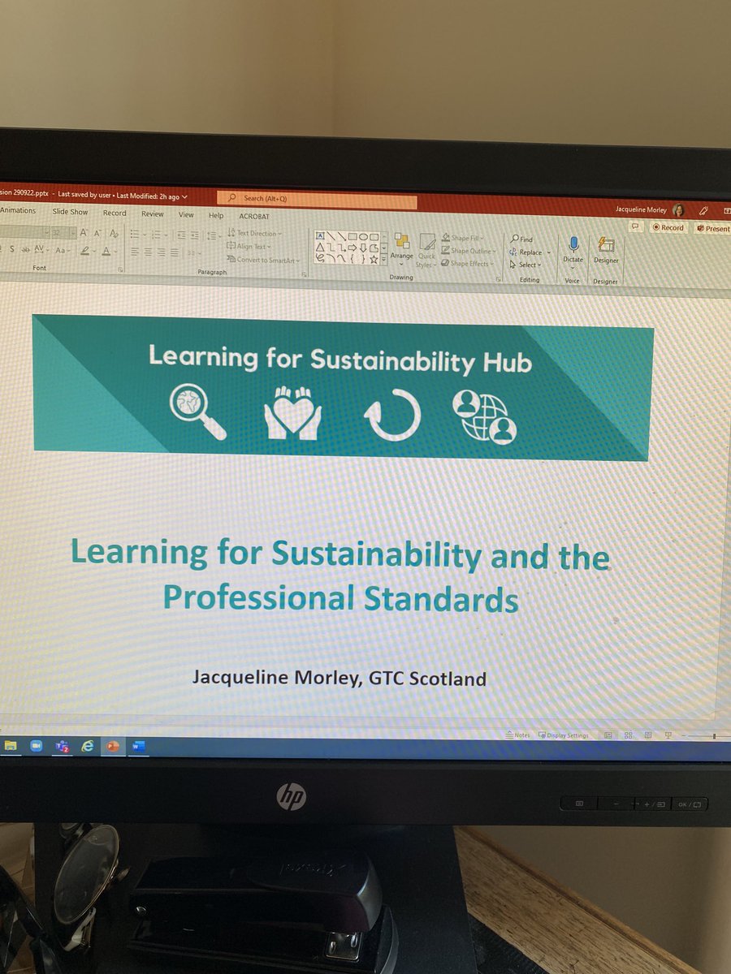This screenshot has height=974, width=731.
Task: Open the line spacing dropdown
Action: coord(213,235)
